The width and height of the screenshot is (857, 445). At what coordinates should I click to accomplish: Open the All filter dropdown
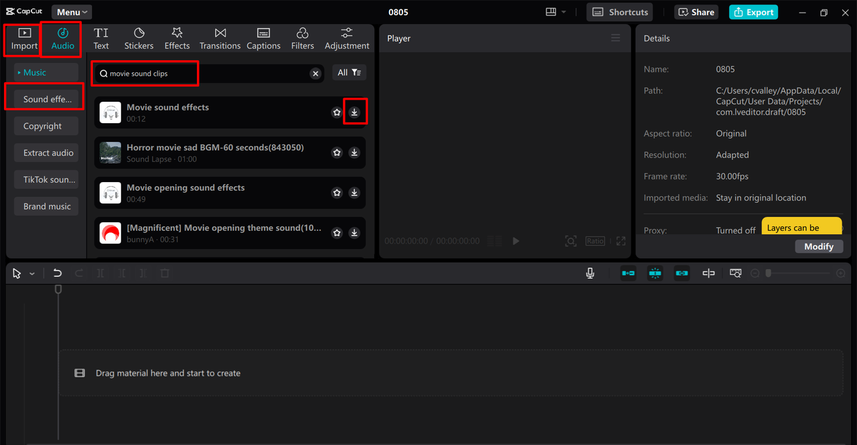pyautogui.click(x=349, y=72)
